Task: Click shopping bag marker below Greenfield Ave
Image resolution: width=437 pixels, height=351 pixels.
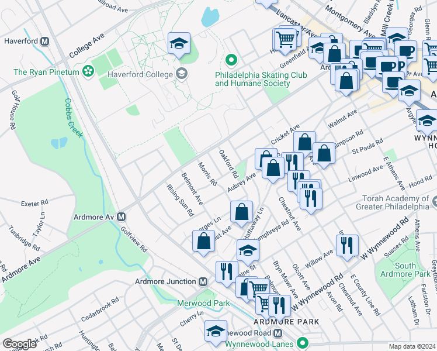Action: click(x=334, y=54)
